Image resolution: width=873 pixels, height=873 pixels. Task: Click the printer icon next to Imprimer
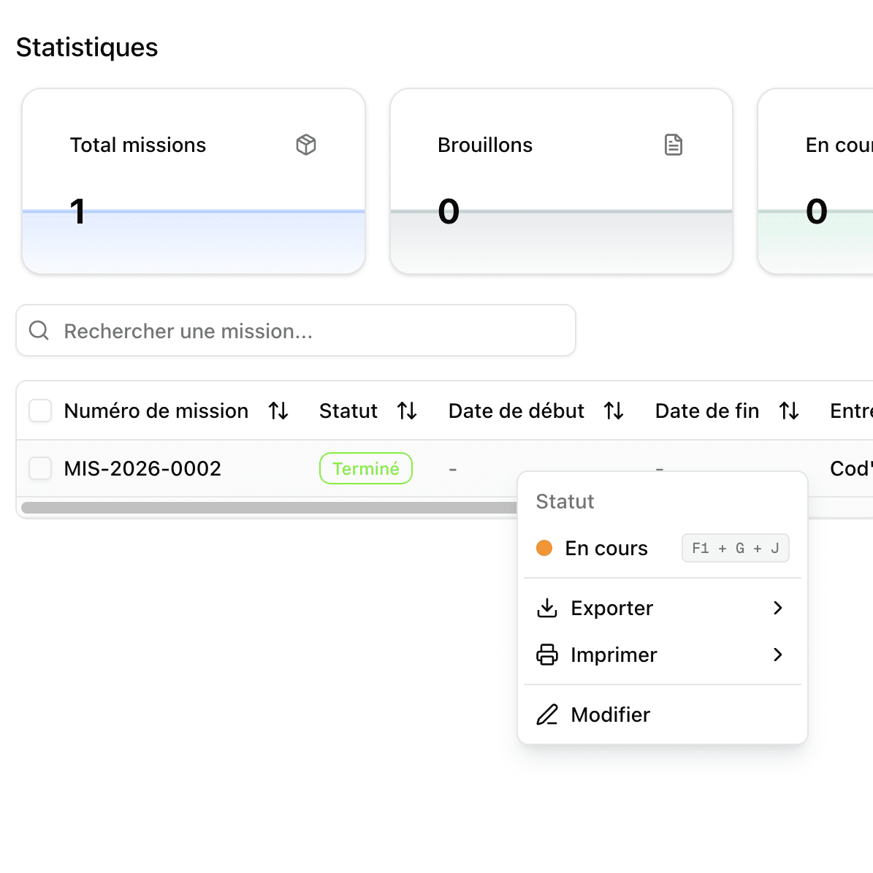coord(546,655)
